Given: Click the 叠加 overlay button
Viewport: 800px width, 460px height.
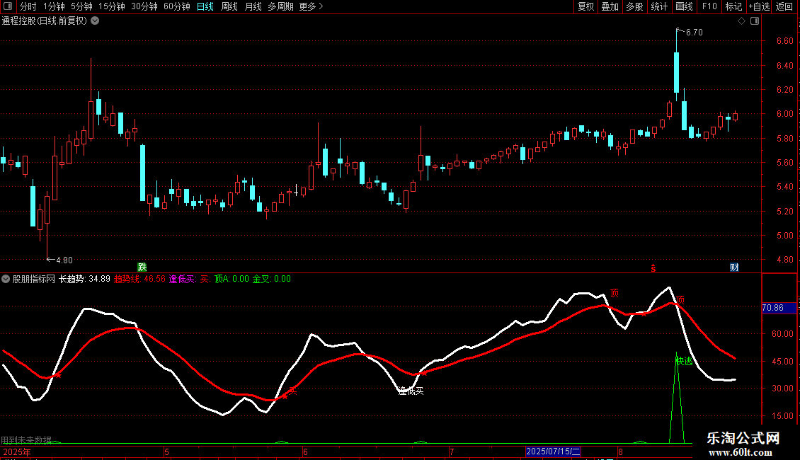Looking at the screenshot, I should pyautogui.click(x=610, y=6).
